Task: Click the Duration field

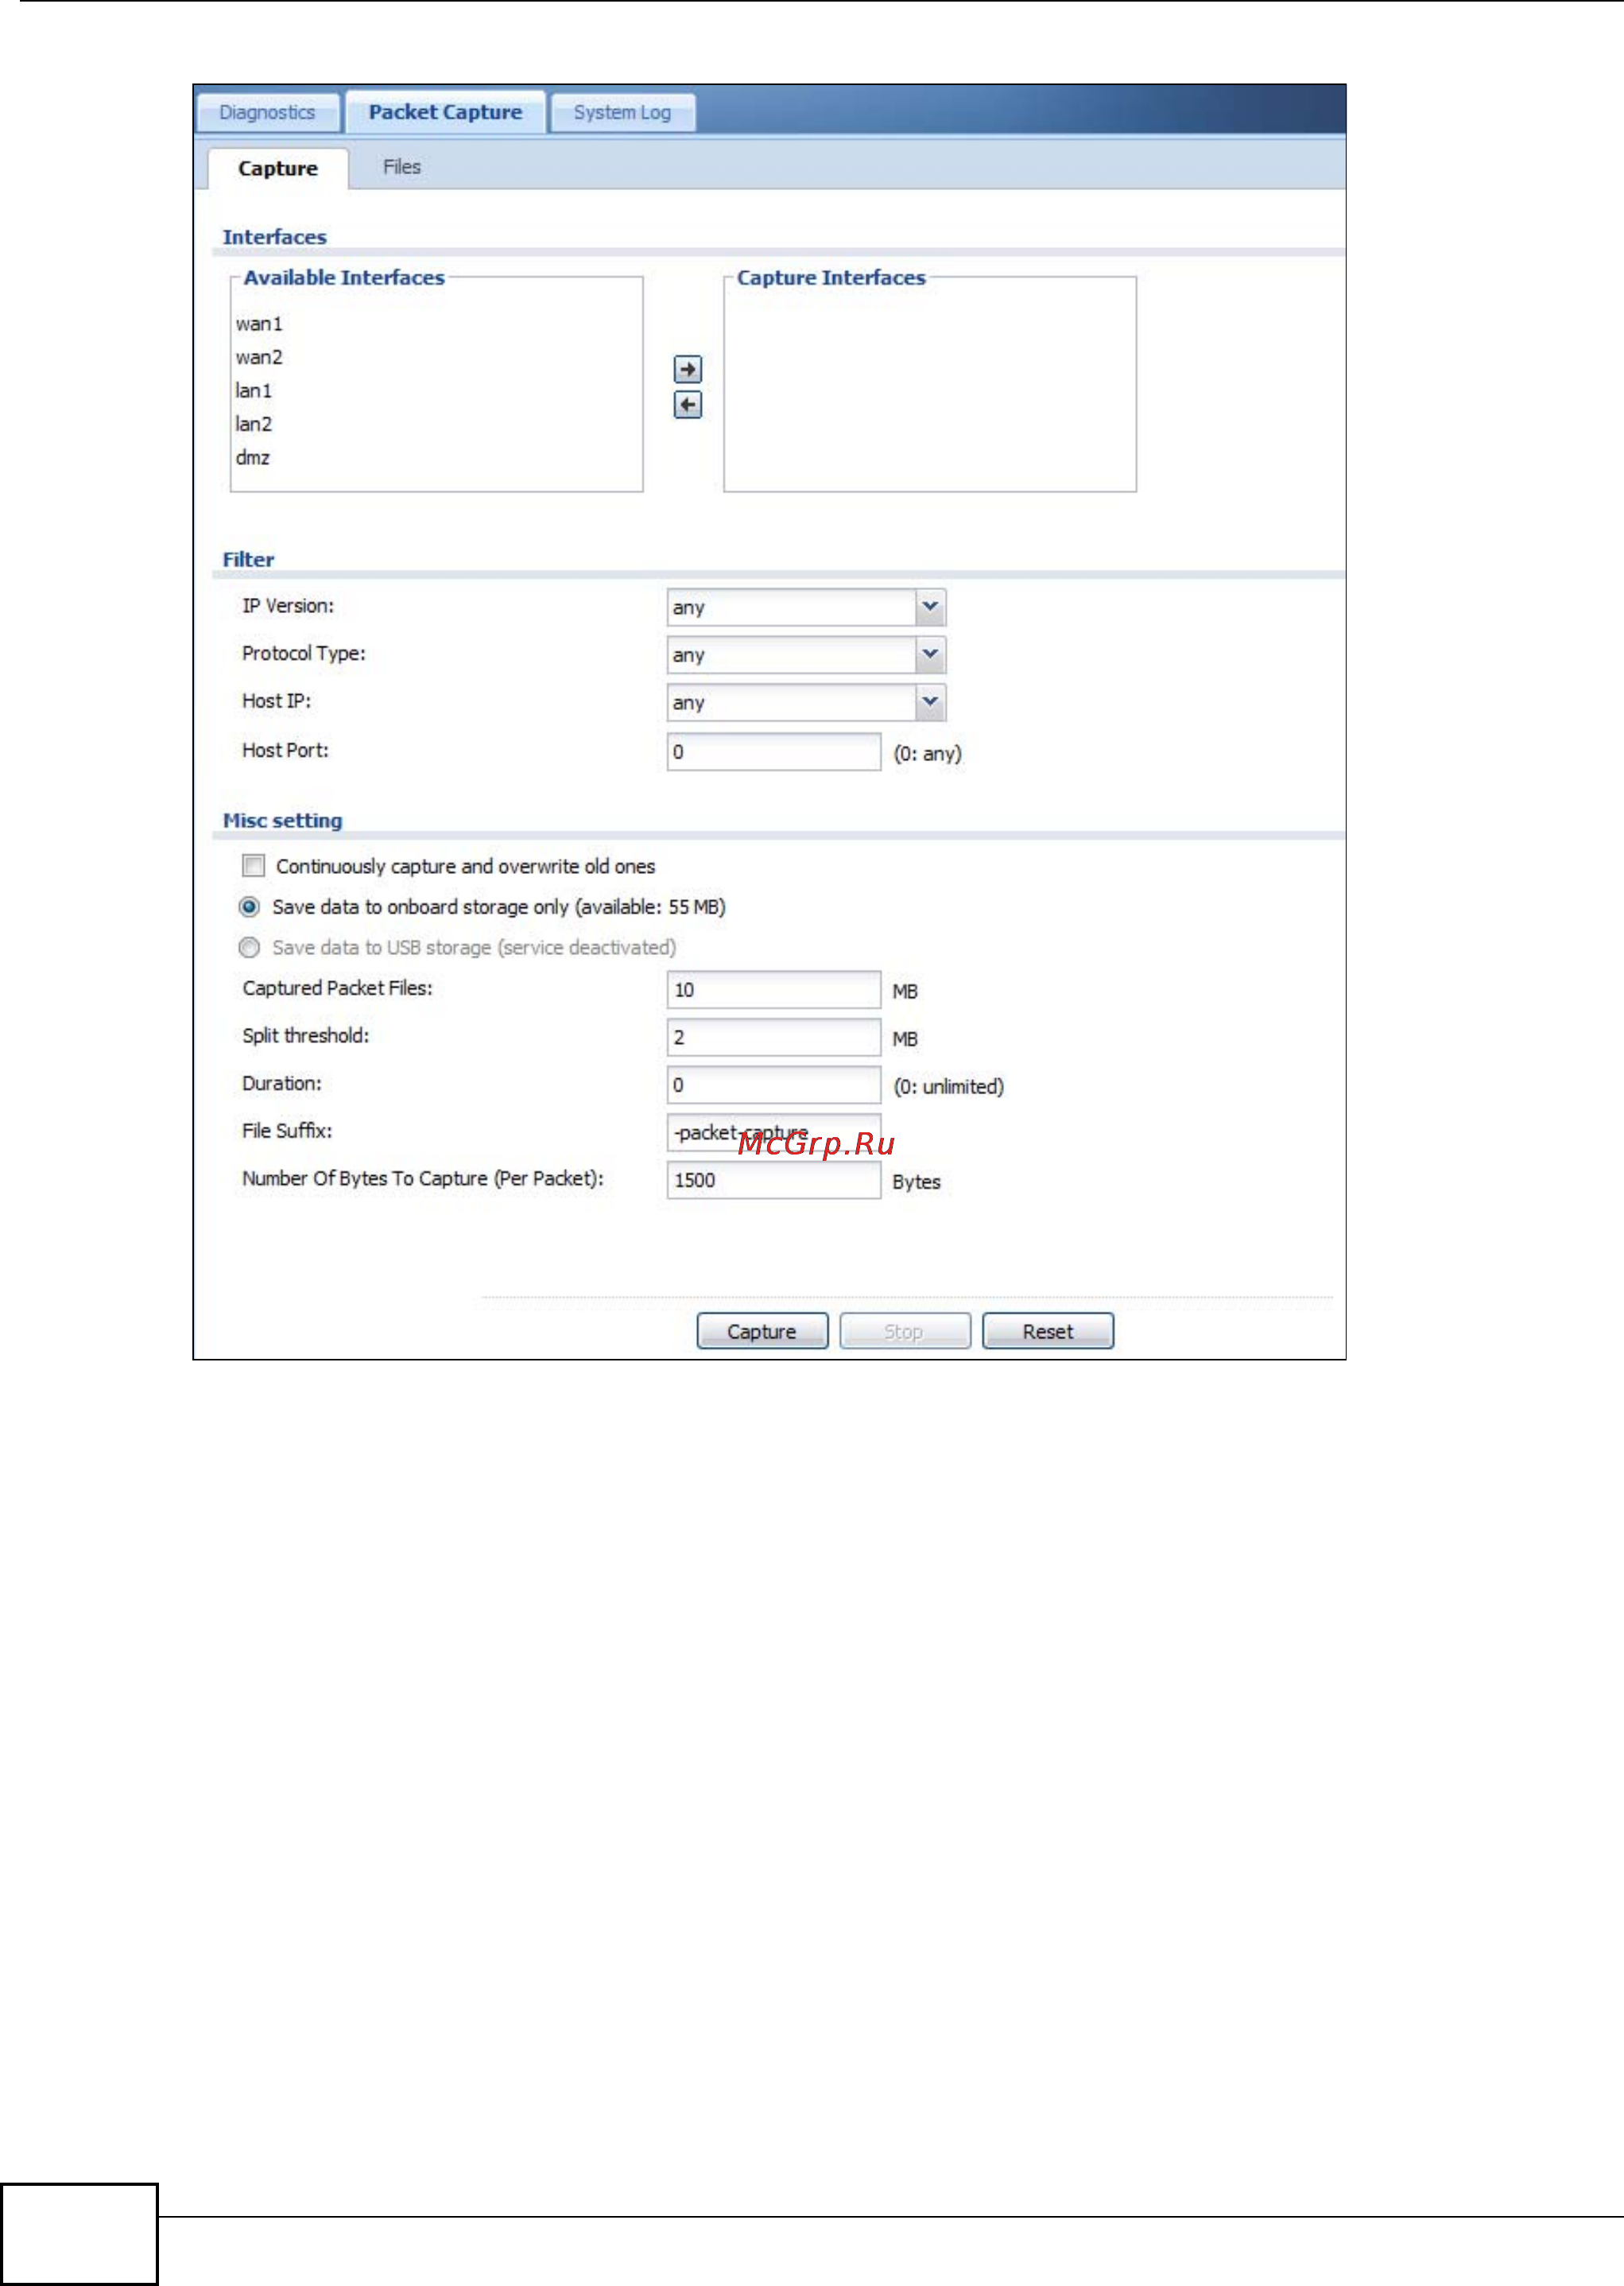Action: point(774,1085)
